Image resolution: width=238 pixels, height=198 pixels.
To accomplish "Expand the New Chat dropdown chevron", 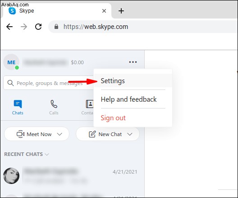I will 130,134.
